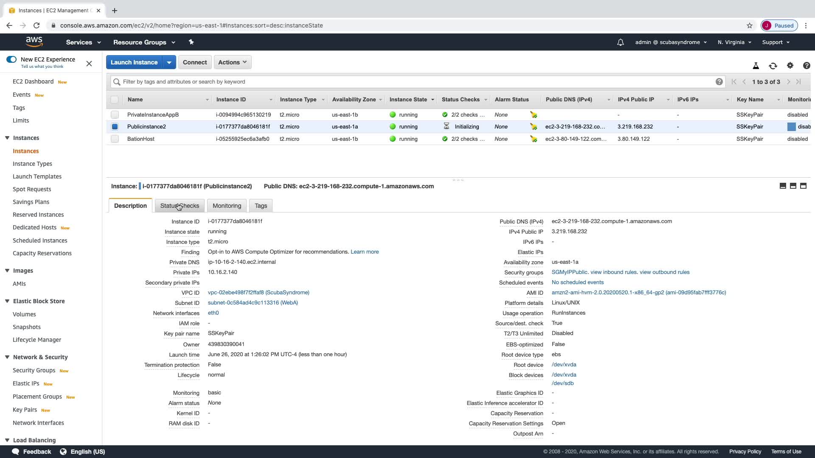815x458 pixels.
Task: Click the pin shortcut icon in navbar
Action: (191, 42)
